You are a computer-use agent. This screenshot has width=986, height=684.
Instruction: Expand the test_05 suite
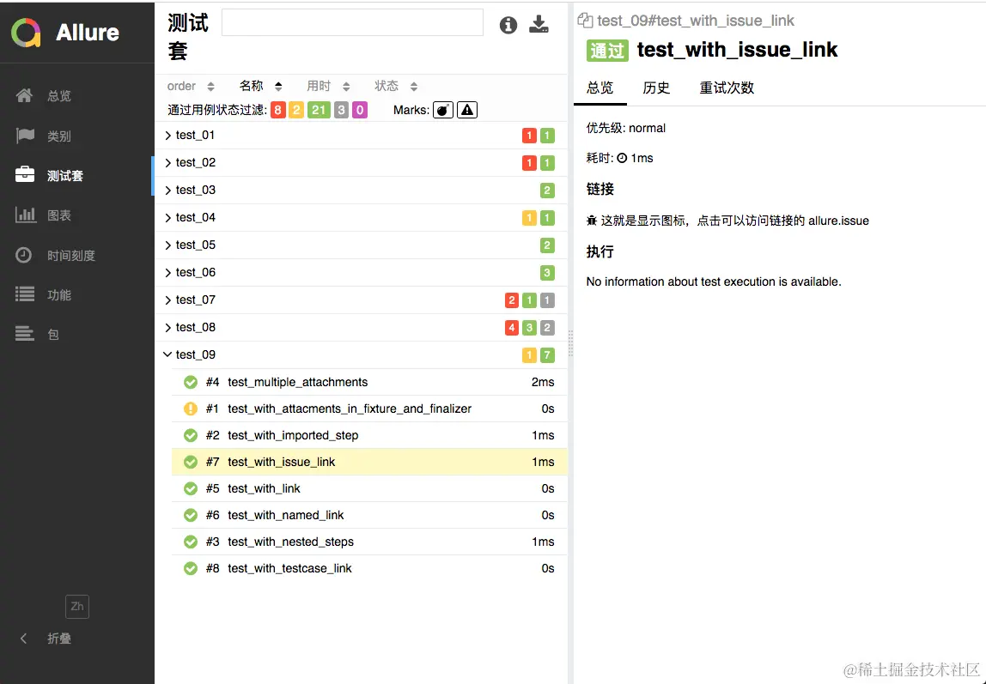coord(361,245)
